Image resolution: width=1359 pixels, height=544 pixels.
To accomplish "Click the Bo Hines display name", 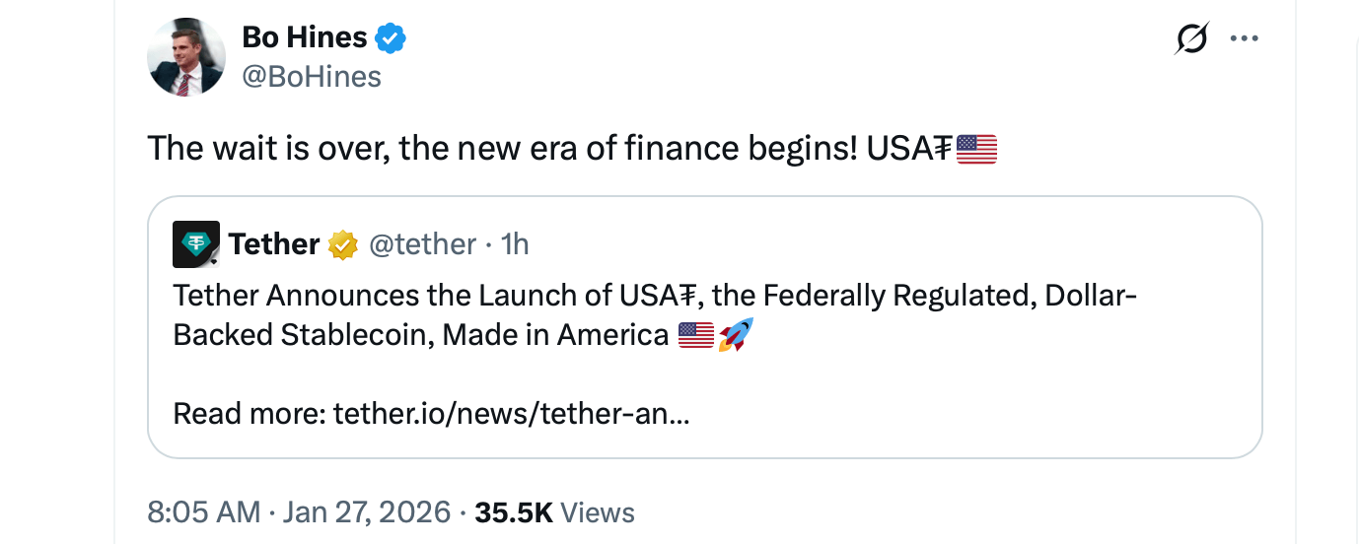I will pyautogui.click(x=304, y=38).
